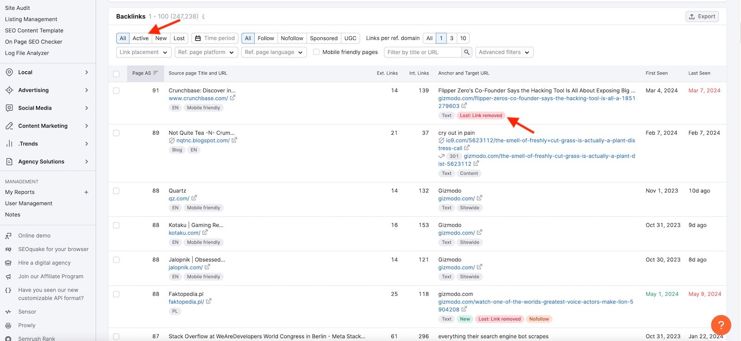Screen dimensions: 741x341
Task: Open qz.com external link icon
Action: pyautogui.click(x=194, y=198)
